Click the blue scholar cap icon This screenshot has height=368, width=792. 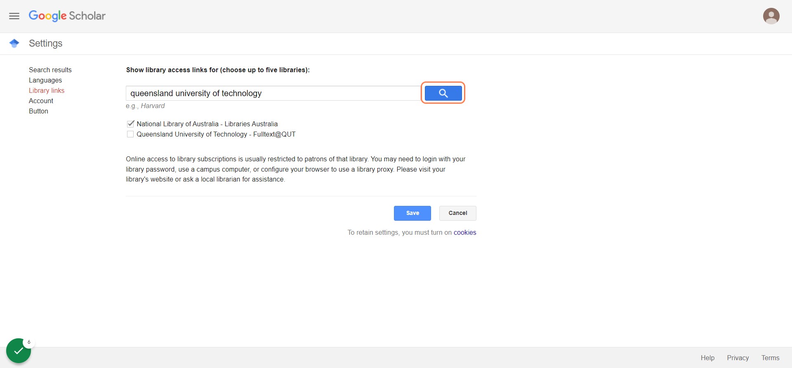point(14,43)
